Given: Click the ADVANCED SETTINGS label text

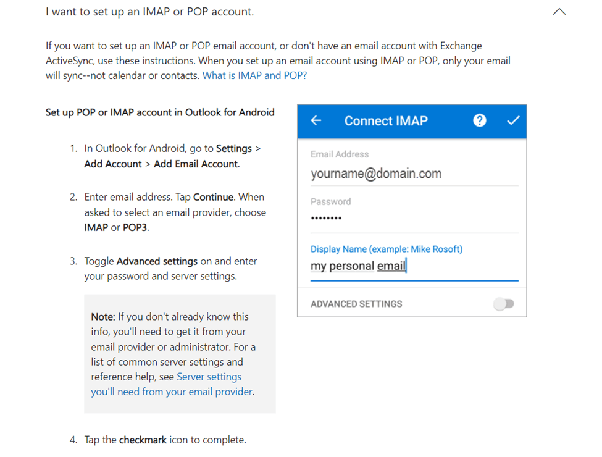Looking at the screenshot, I should tap(356, 304).
